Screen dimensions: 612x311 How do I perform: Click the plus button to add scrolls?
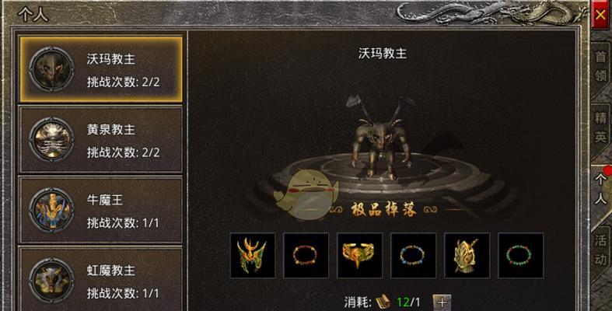[442, 302]
